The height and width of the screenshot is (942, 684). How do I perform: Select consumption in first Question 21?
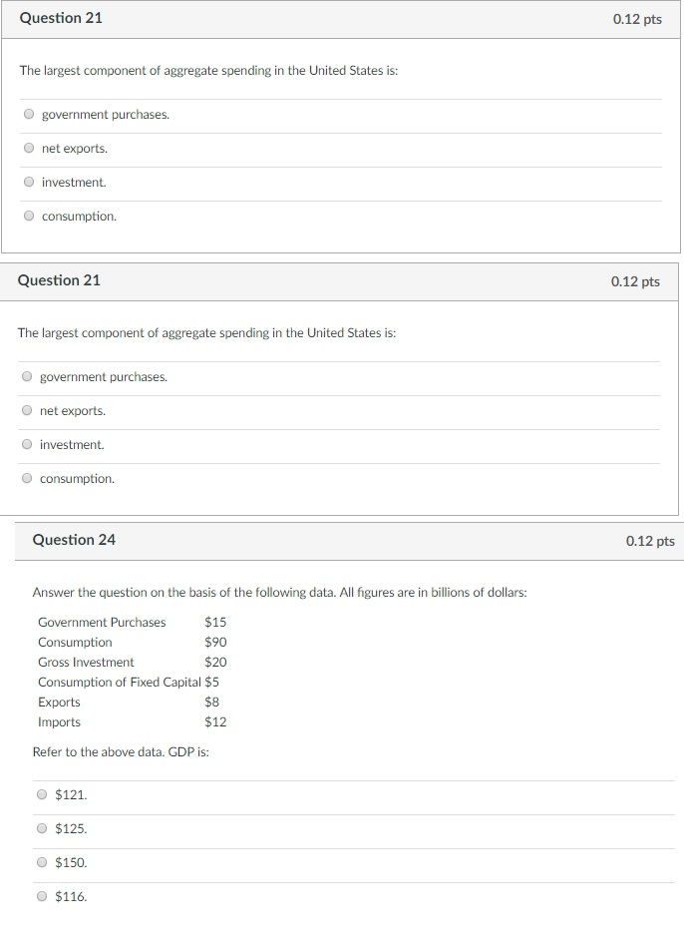[29, 216]
